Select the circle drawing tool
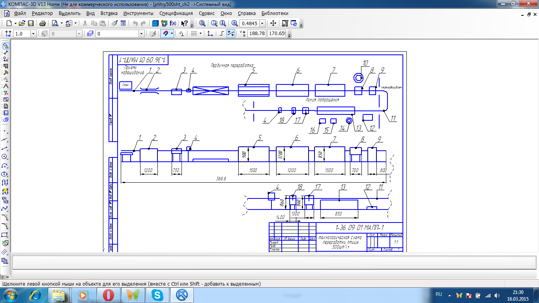Screen dimensions: 539x303 click(5, 156)
